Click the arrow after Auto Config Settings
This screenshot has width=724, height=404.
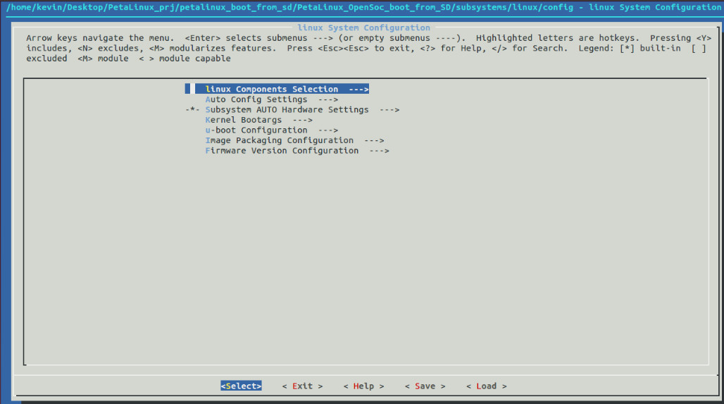click(328, 99)
